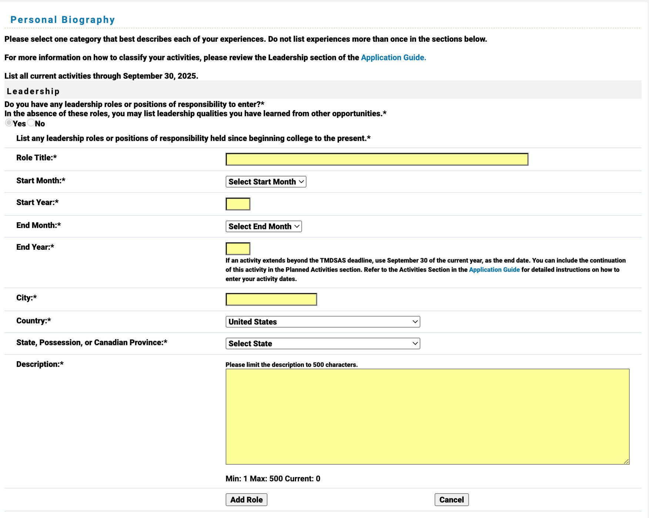Image resolution: width=649 pixels, height=518 pixels.
Task: Click the Leadership section header
Action: coord(33,91)
